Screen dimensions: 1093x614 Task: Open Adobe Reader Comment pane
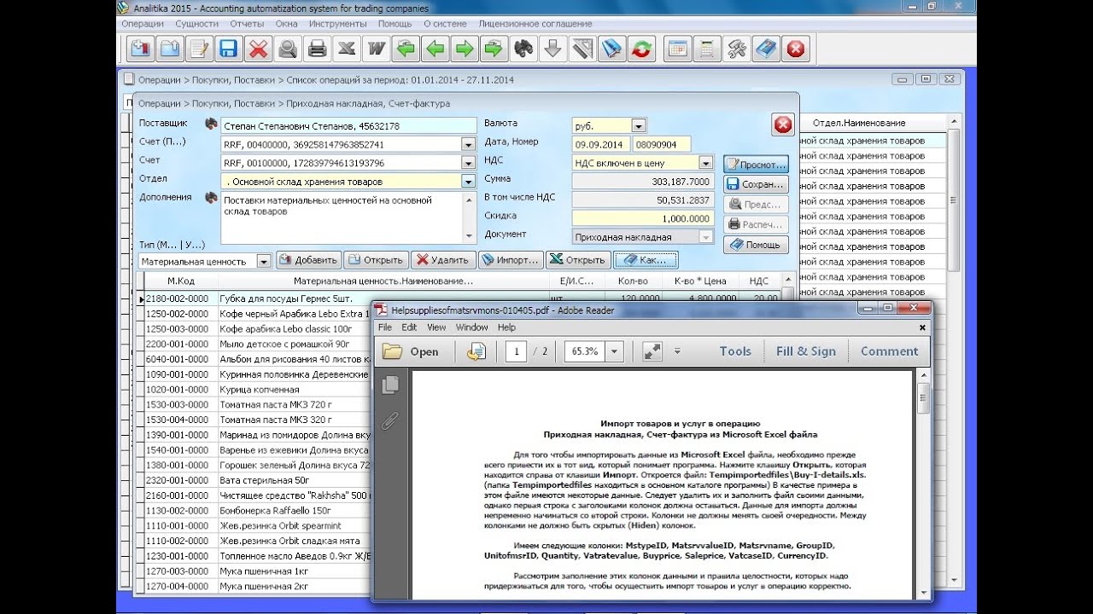(x=889, y=351)
